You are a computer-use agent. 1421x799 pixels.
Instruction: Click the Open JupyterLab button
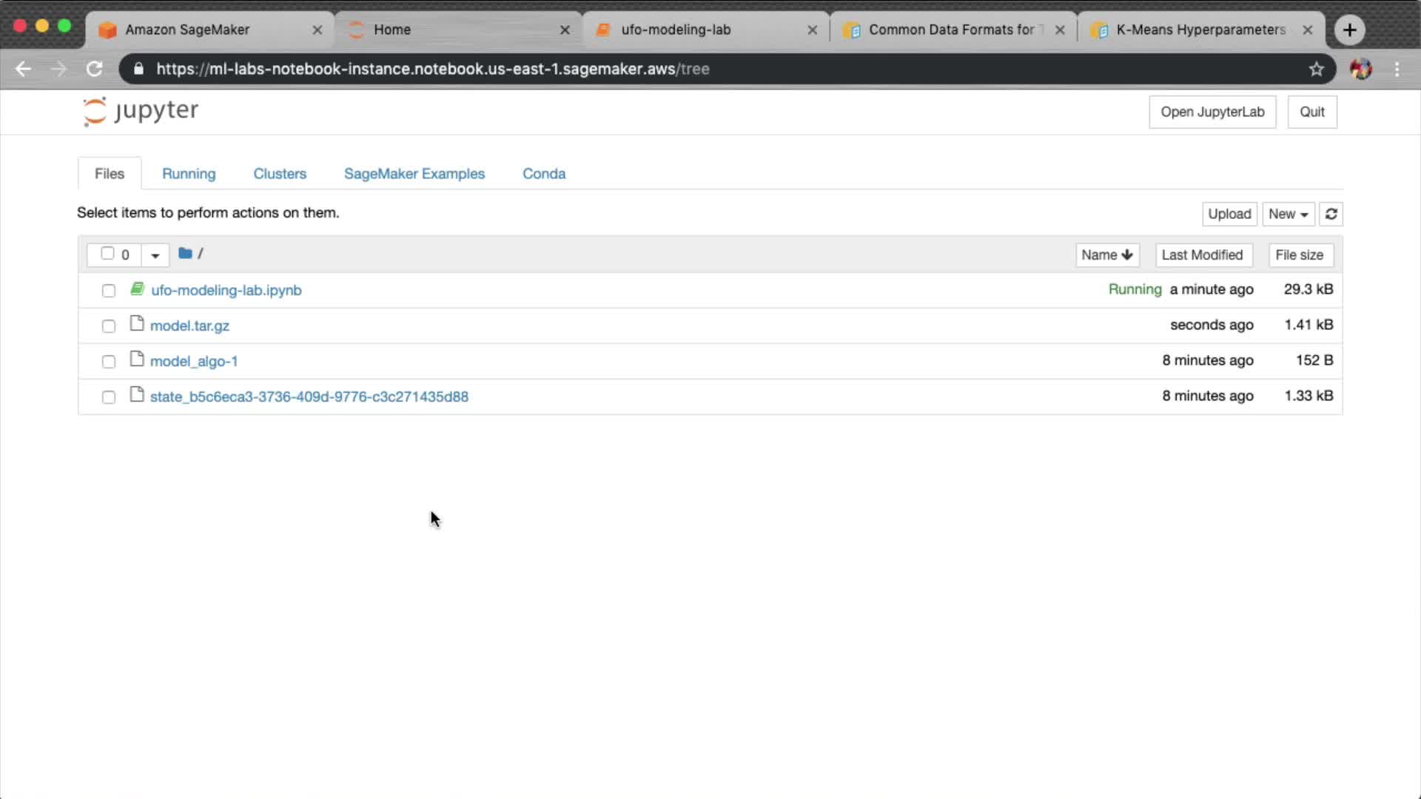1212,112
